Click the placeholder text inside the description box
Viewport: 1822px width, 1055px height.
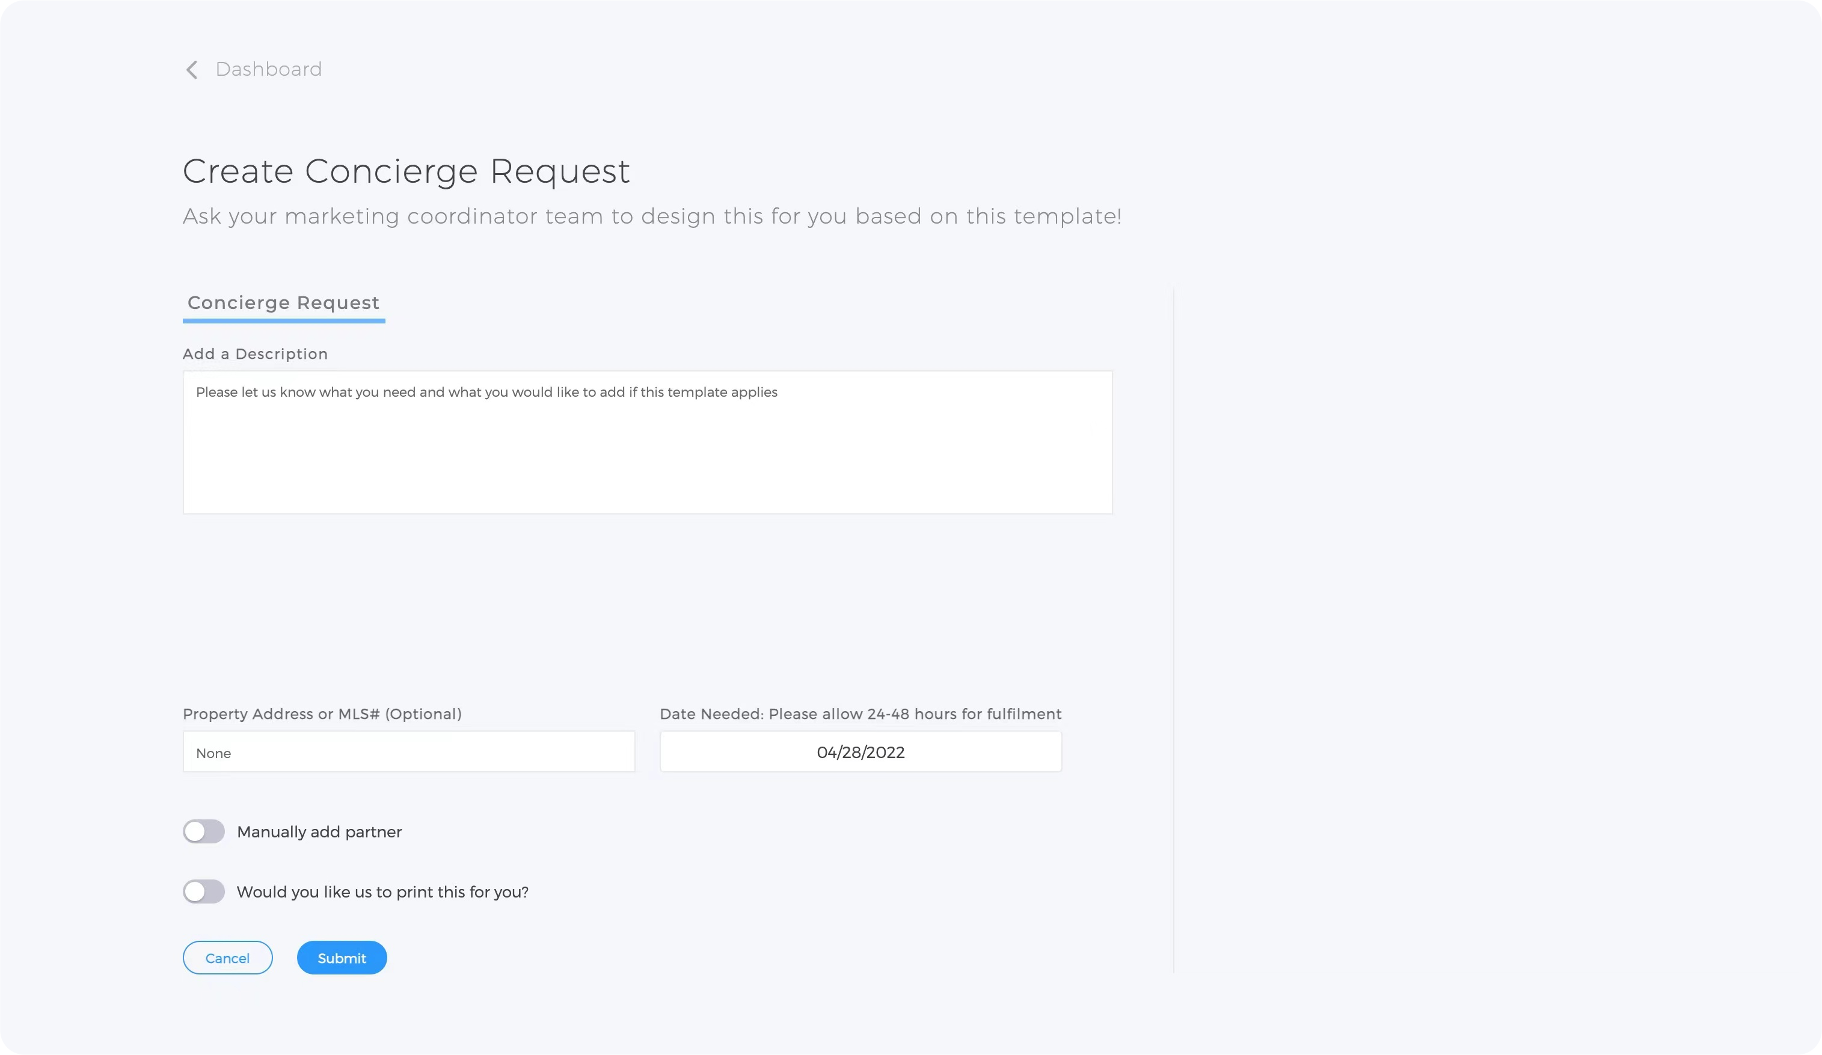pos(486,393)
